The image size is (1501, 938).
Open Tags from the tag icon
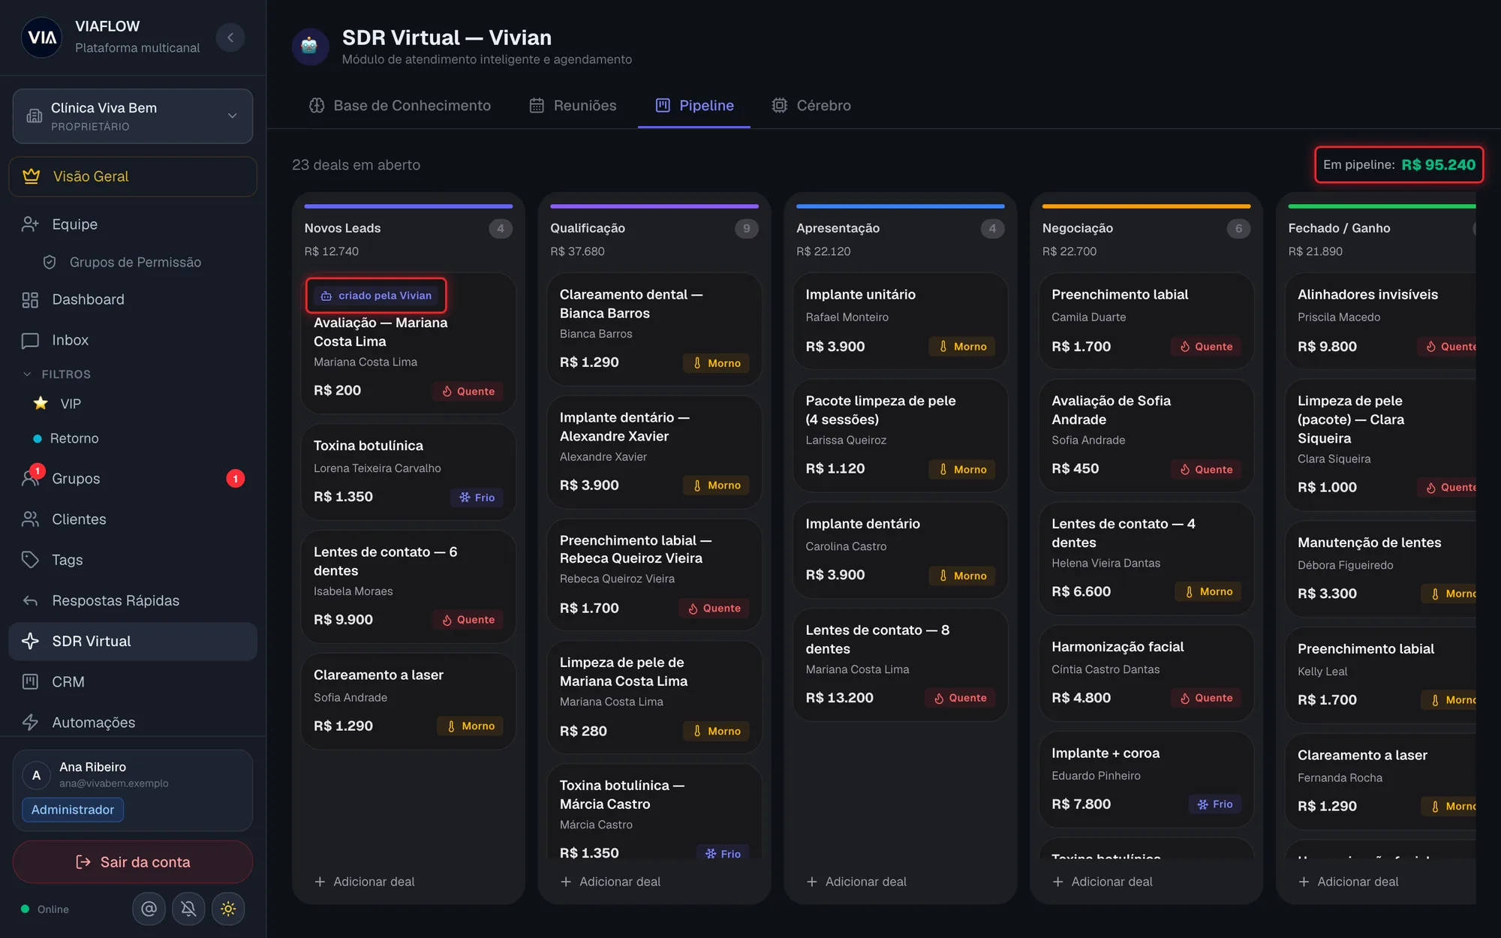(30, 560)
